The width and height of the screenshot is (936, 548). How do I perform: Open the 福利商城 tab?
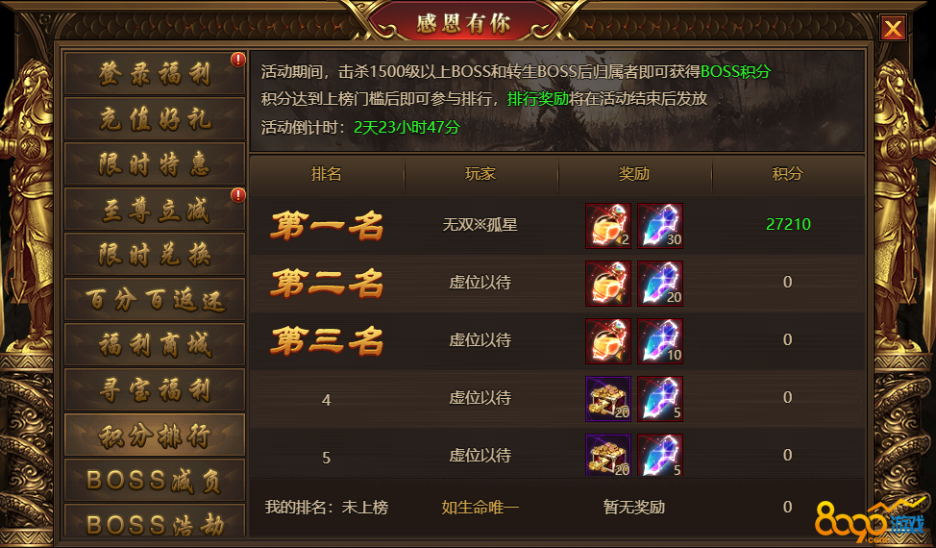tap(155, 345)
